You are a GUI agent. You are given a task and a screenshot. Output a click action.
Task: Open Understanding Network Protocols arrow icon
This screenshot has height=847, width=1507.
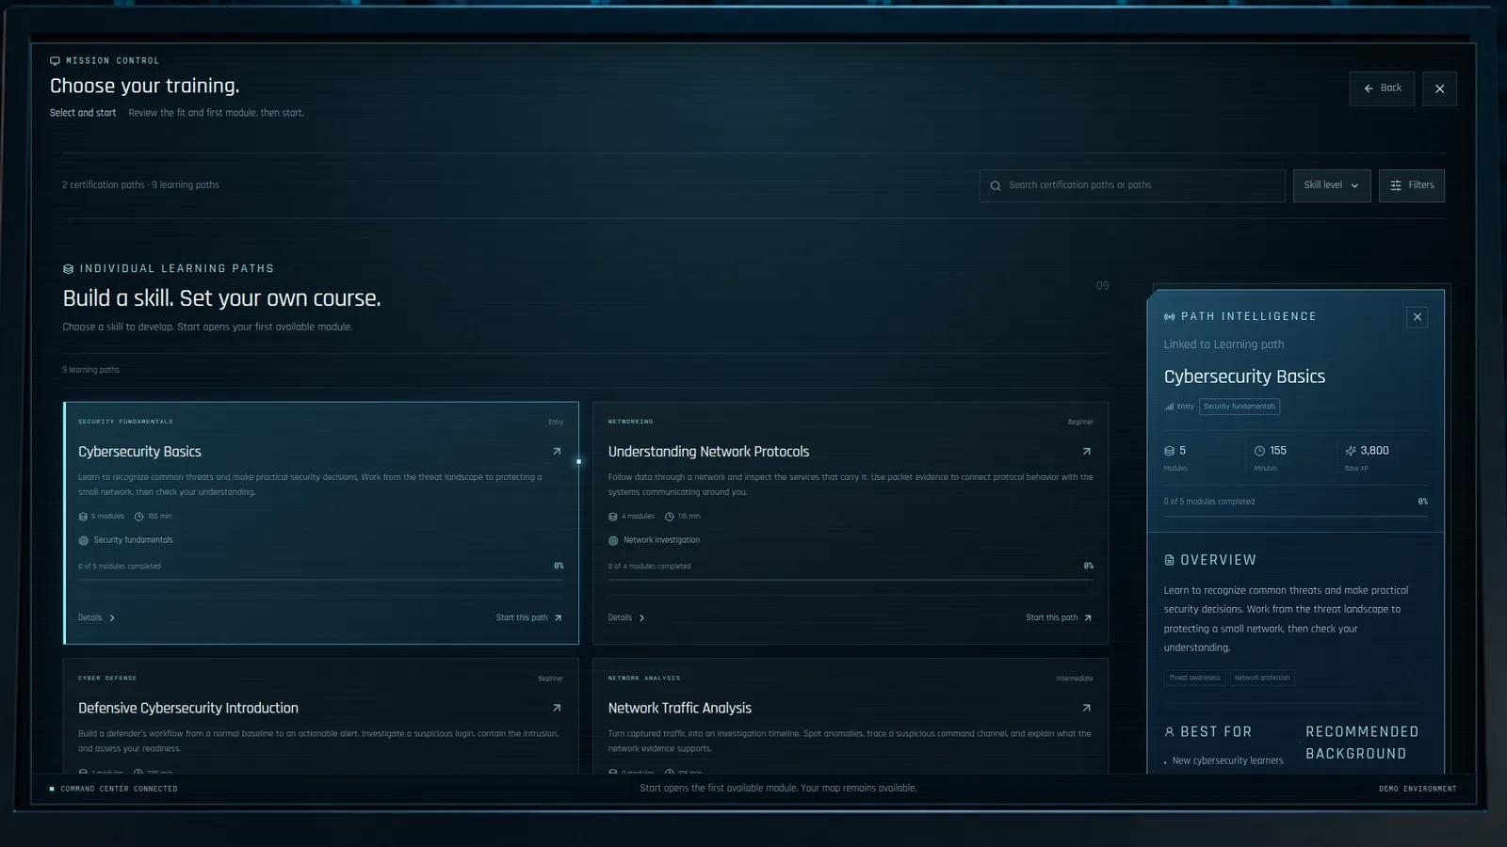coord(1086,452)
